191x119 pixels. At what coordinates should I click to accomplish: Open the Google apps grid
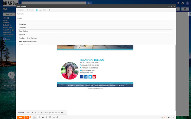178,3
